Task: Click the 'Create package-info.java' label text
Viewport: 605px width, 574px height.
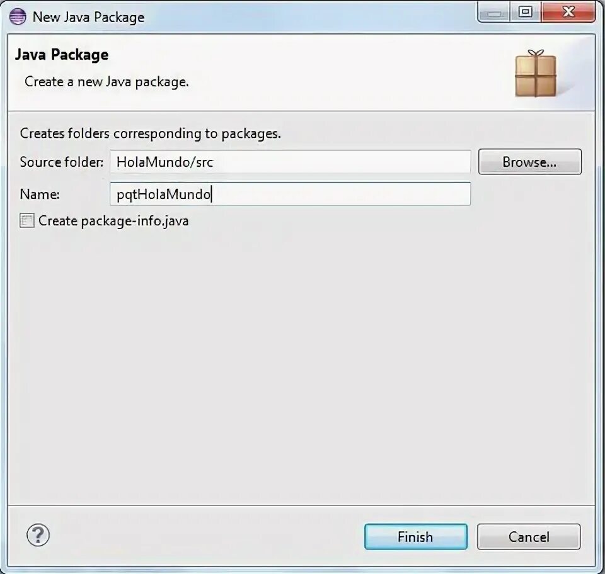Action: pyautogui.click(x=113, y=221)
